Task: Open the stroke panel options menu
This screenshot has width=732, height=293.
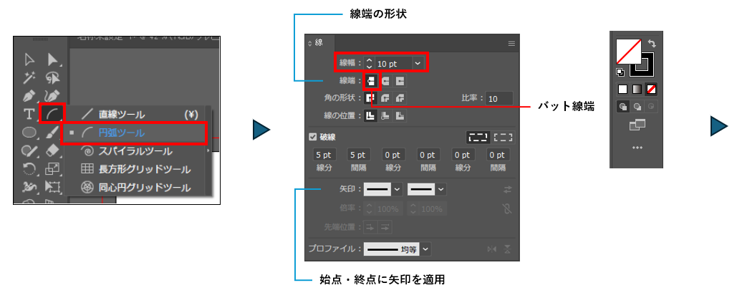Action: click(511, 44)
